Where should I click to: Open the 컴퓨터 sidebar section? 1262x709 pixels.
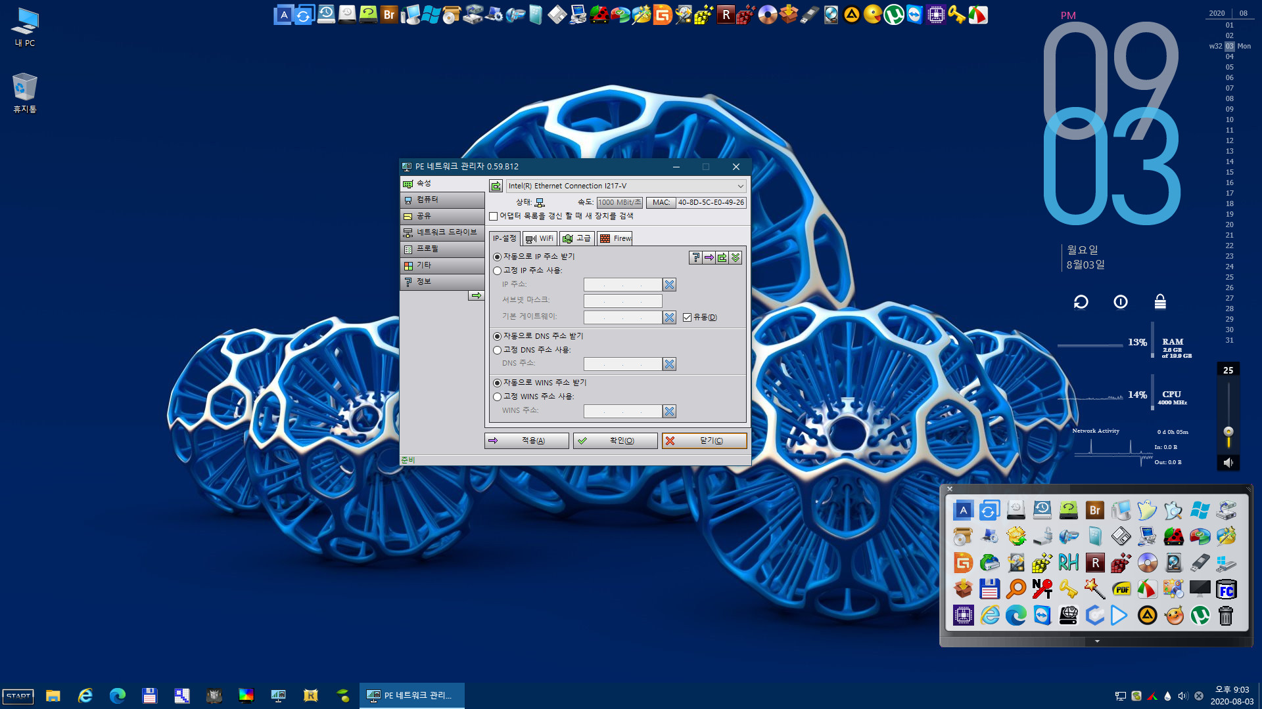click(x=442, y=200)
